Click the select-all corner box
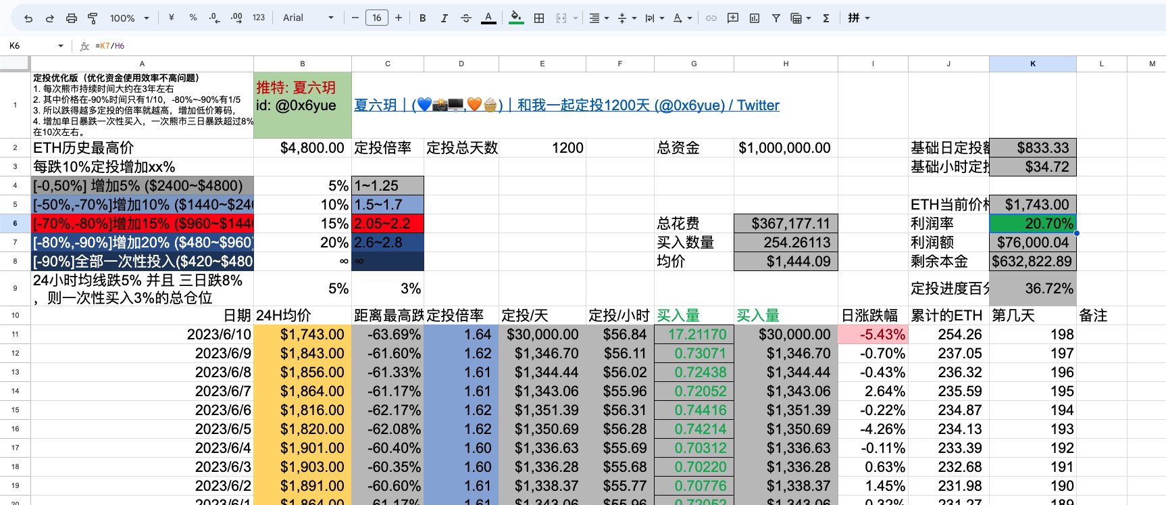1166x505 pixels. tap(15, 64)
